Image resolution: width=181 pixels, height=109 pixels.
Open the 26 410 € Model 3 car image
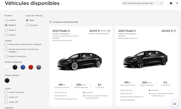click(x=79, y=62)
